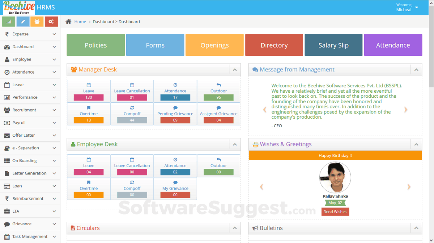Click Pallav Shirke's birthday photo
Image resolution: width=434 pixels, height=243 pixels.
[335, 177]
